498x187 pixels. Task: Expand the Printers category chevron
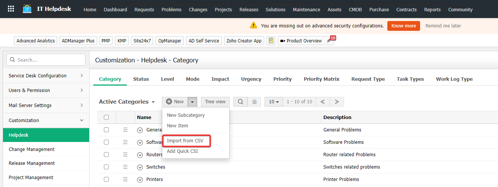(x=140, y=179)
